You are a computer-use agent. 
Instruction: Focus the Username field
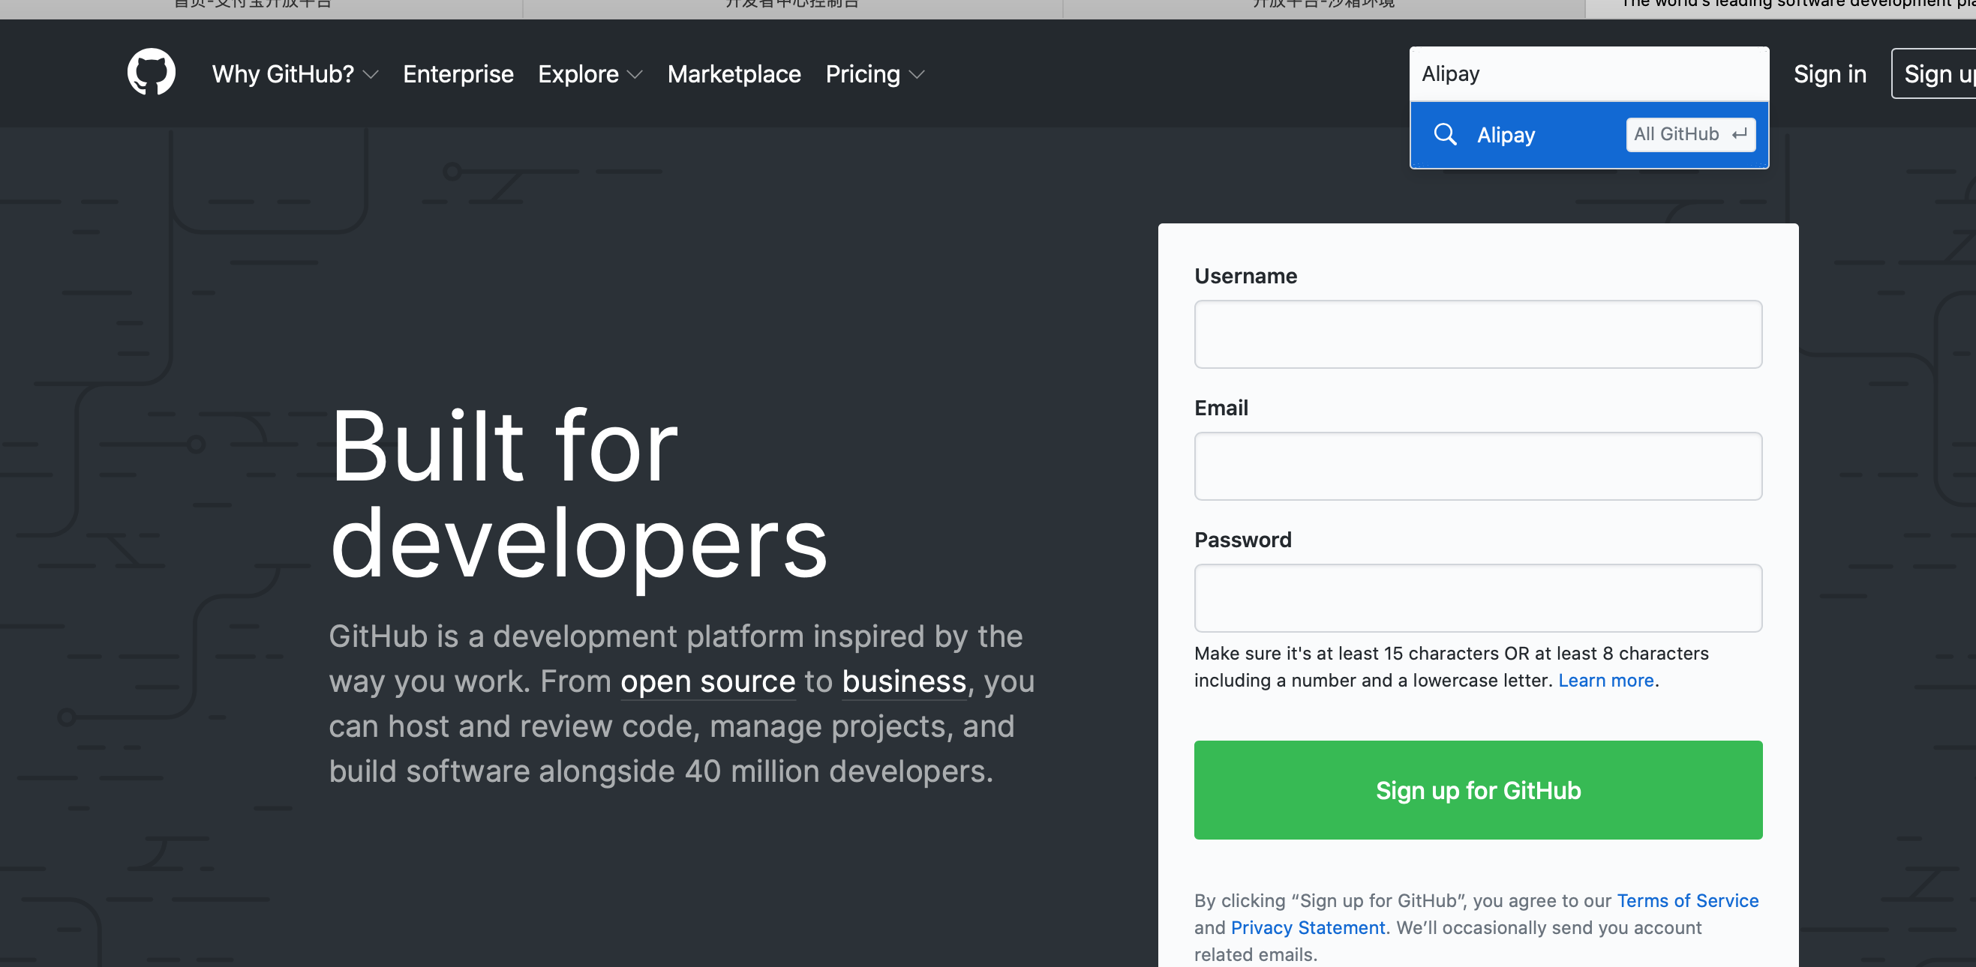click(x=1477, y=334)
